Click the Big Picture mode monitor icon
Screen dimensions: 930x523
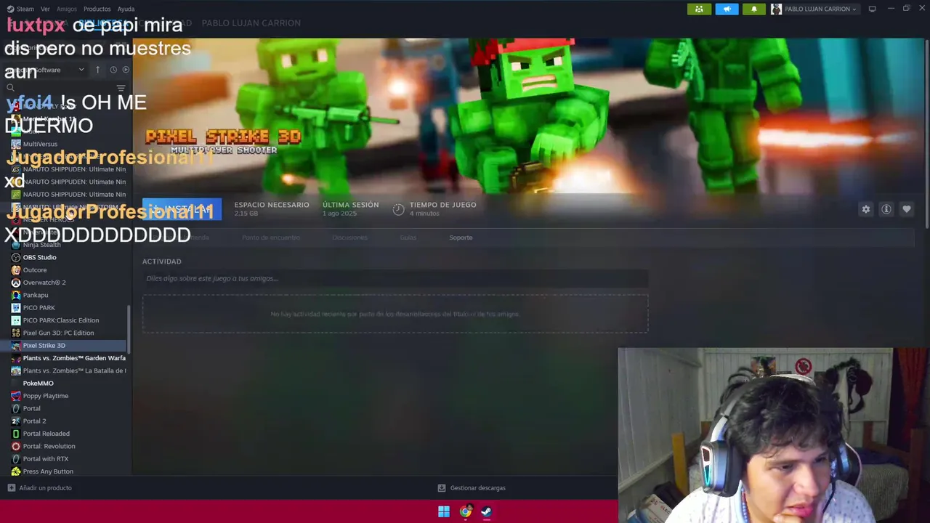coord(872,9)
